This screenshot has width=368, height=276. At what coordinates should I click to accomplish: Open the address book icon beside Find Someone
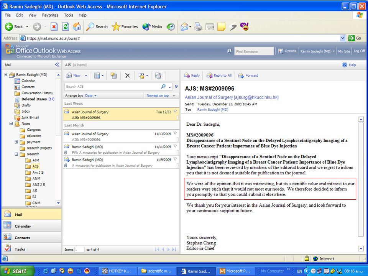click(x=229, y=51)
